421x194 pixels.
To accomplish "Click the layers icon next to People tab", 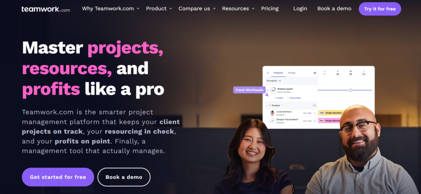I will (315, 73).
